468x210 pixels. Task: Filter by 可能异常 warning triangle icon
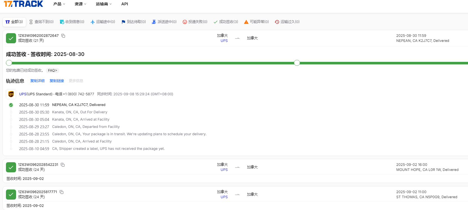[x=246, y=22]
